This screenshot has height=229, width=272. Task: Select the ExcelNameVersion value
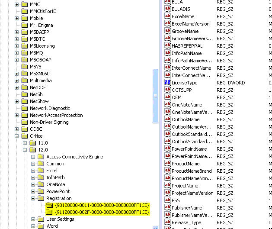point(191,24)
